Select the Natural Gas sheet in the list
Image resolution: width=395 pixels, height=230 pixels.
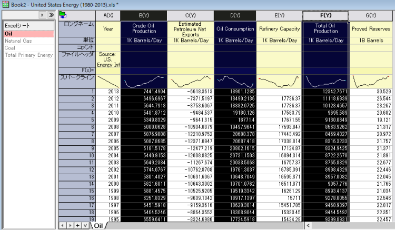point(29,41)
